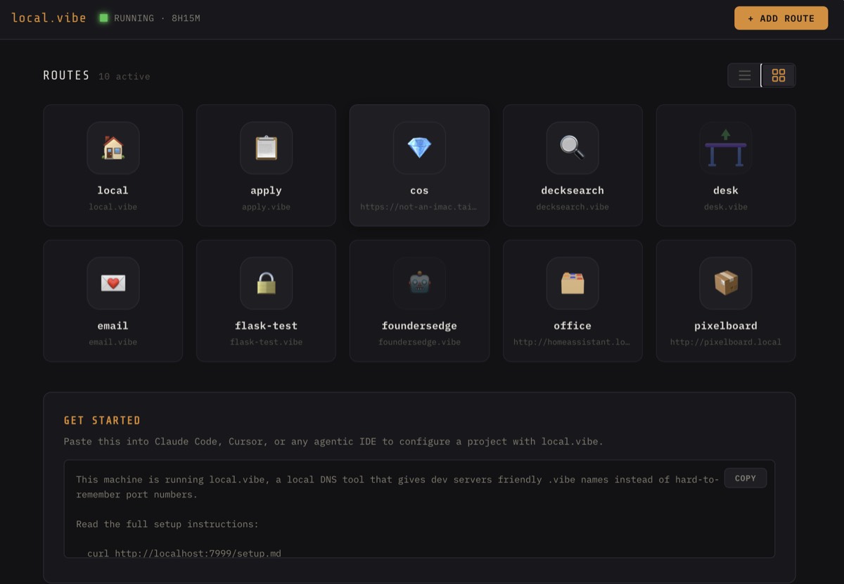Click the local.vibe logo

(x=49, y=18)
